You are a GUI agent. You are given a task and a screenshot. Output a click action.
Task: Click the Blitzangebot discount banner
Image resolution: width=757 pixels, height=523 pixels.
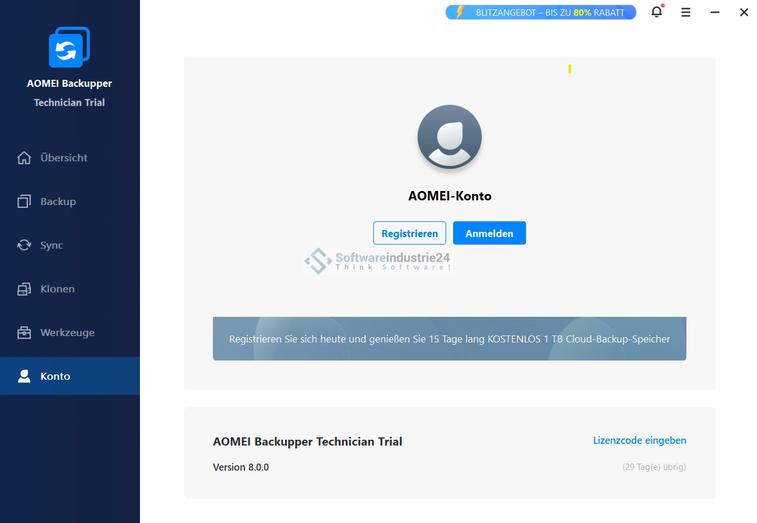click(541, 12)
